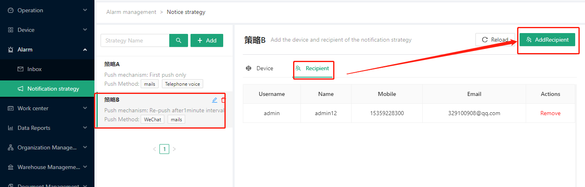Select strategy 策略A in the list
The height and width of the screenshot is (187, 585).
pyautogui.click(x=164, y=74)
